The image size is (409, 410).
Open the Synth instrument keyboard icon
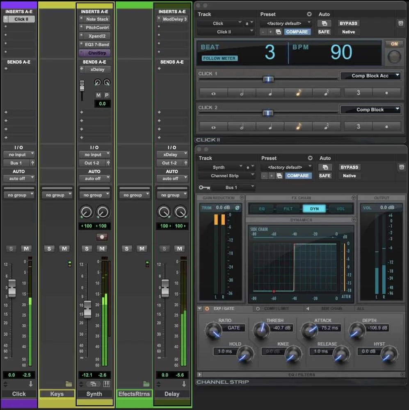tap(107, 384)
